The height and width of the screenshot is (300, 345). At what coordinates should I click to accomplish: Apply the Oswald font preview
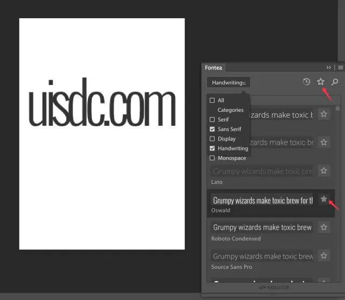pyautogui.click(x=263, y=201)
